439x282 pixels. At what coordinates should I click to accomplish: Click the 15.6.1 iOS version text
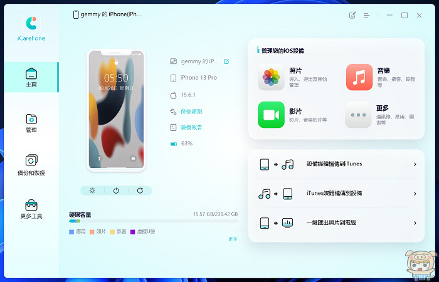(x=188, y=95)
